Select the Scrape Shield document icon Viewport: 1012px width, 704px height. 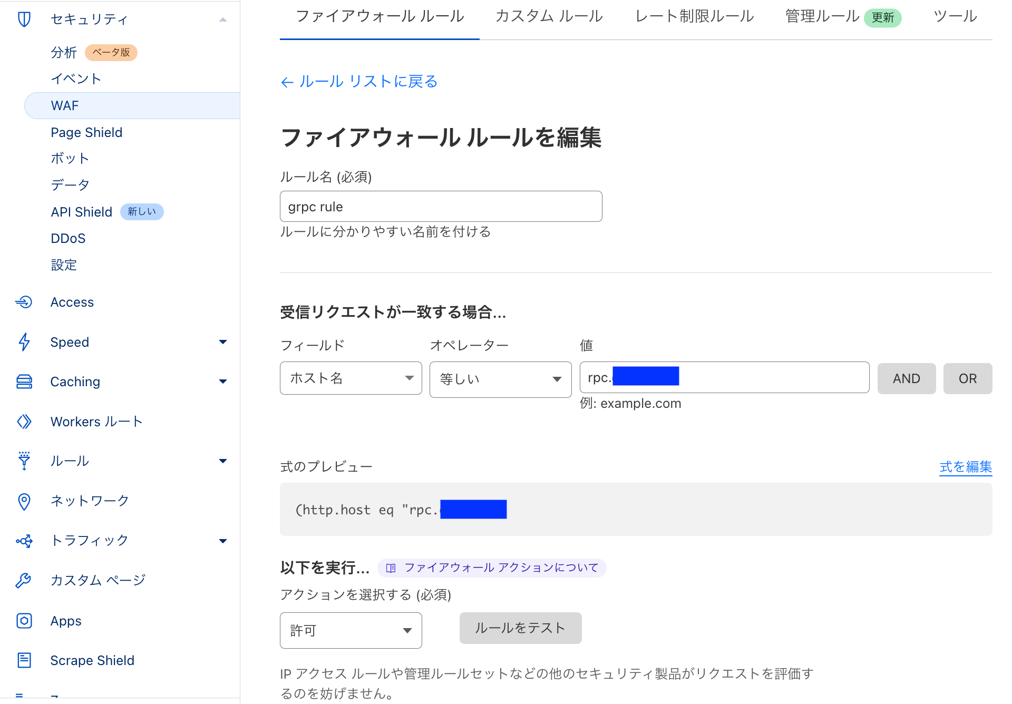tap(24, 660)
